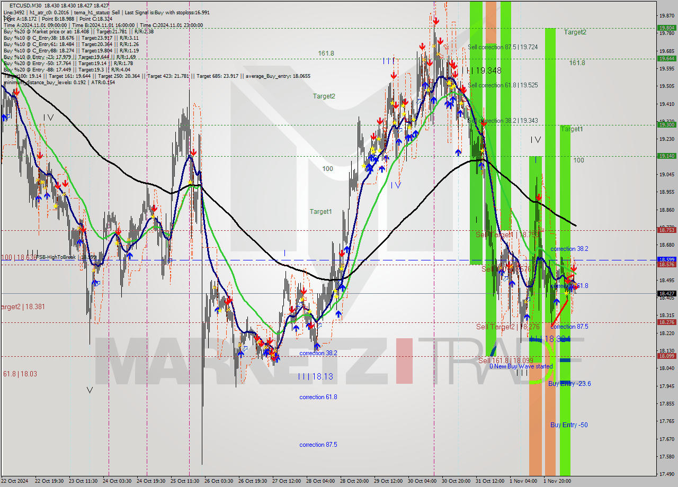Click the 'minimum_distance_buy_levels: 0.192' line
Screen dimensions: 678x487
[x=59, y=82]
